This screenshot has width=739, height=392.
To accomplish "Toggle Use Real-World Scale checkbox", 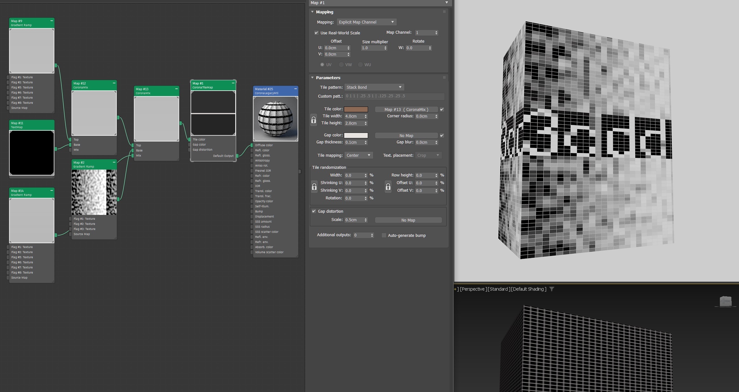I will (x=316, y=33).
